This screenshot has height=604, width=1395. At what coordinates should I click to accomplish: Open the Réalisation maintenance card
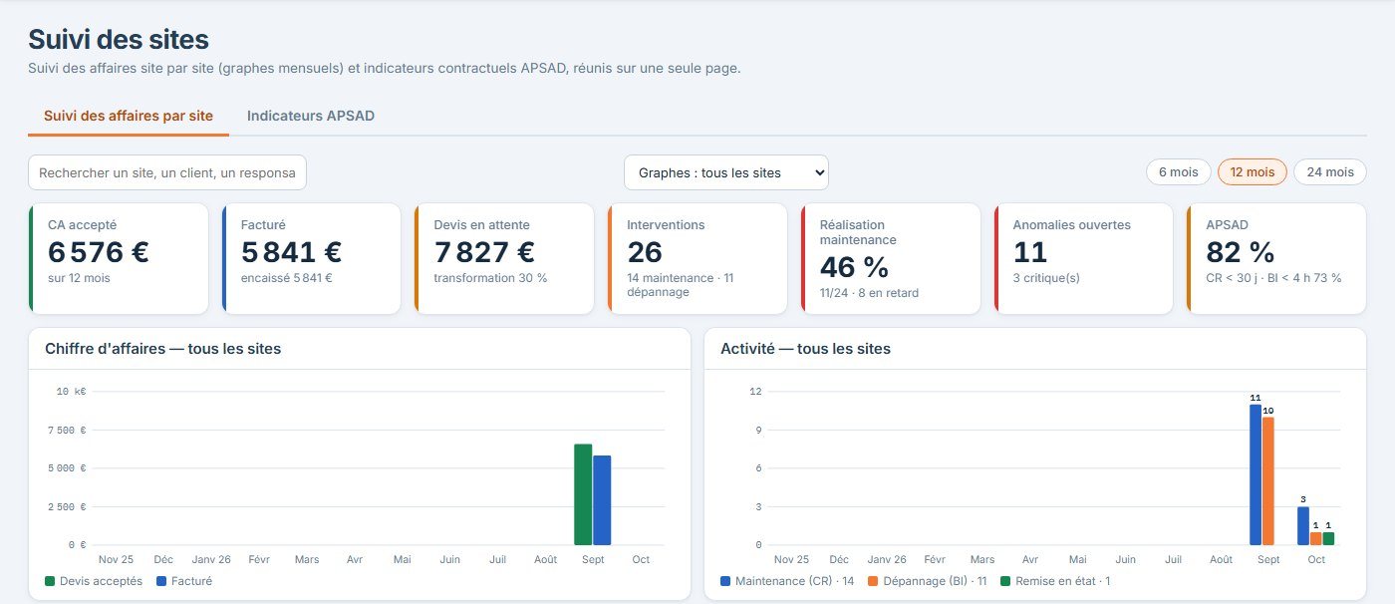coord(891,258)
